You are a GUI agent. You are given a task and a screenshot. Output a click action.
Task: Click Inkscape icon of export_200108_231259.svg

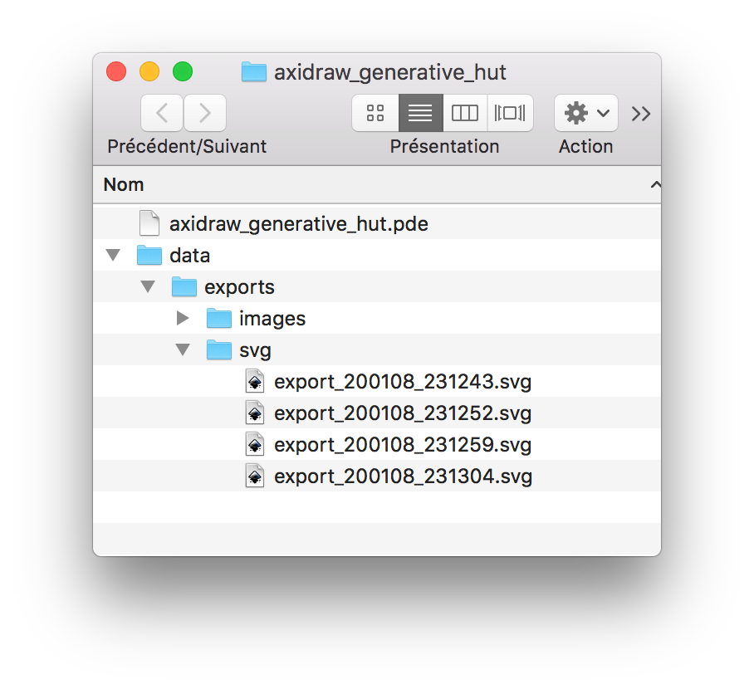coord(255,445)
